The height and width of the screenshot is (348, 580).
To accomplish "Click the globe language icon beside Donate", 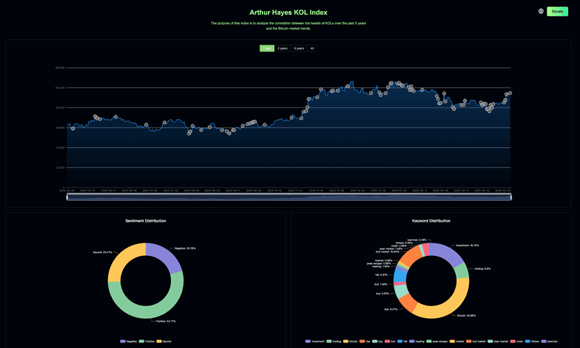I will (x=541, y=11).
